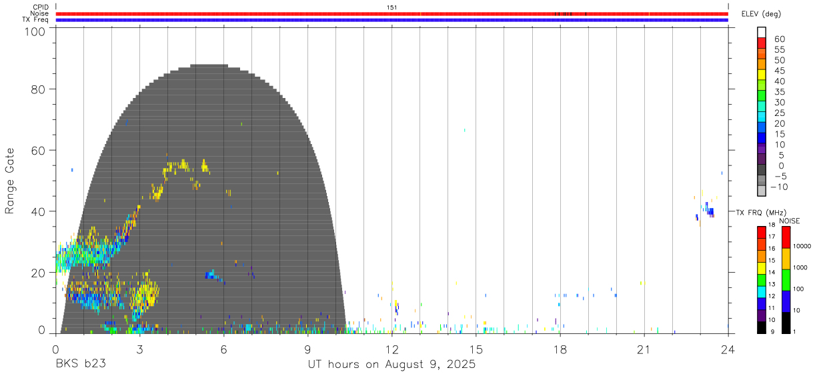Screen dimensions: 819x378
Task: Click the CPID label at top left
Action: coord(41,7)
